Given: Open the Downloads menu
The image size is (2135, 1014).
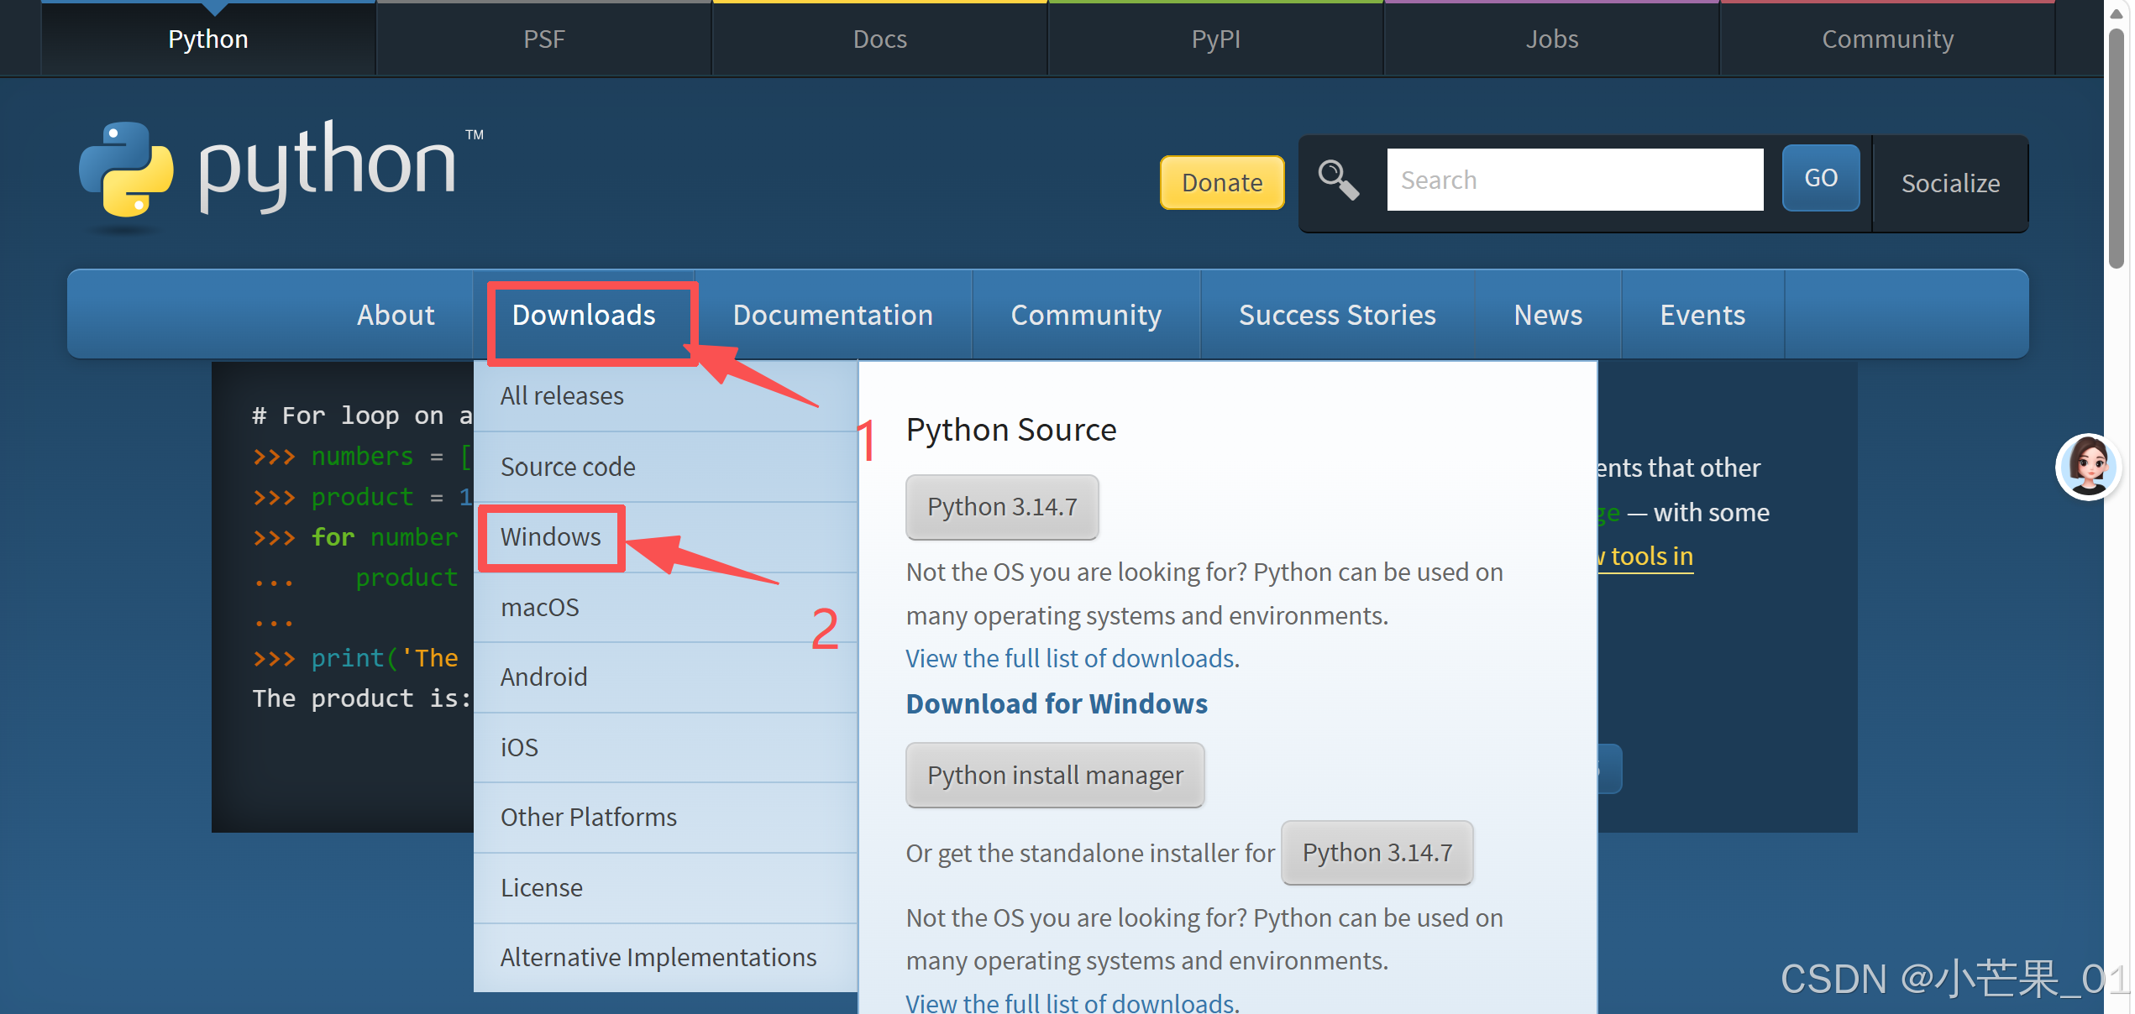Looking at the screenshot, I should (x=584, y=315).
